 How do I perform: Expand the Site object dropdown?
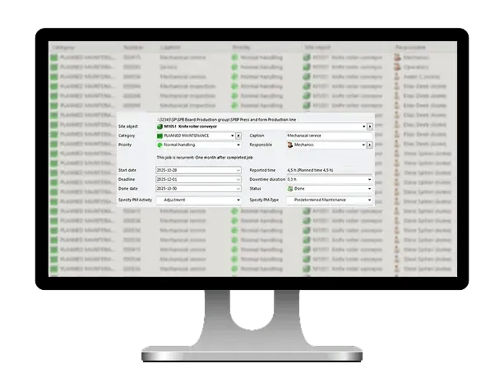click(x=363, y=127)
